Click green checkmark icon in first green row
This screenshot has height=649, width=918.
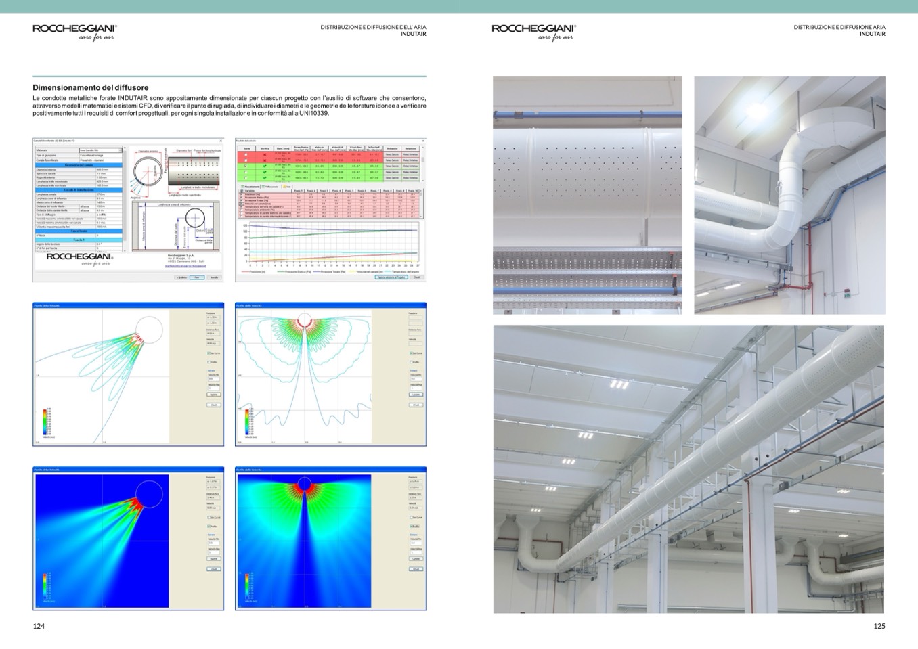[x=265, y=165]
